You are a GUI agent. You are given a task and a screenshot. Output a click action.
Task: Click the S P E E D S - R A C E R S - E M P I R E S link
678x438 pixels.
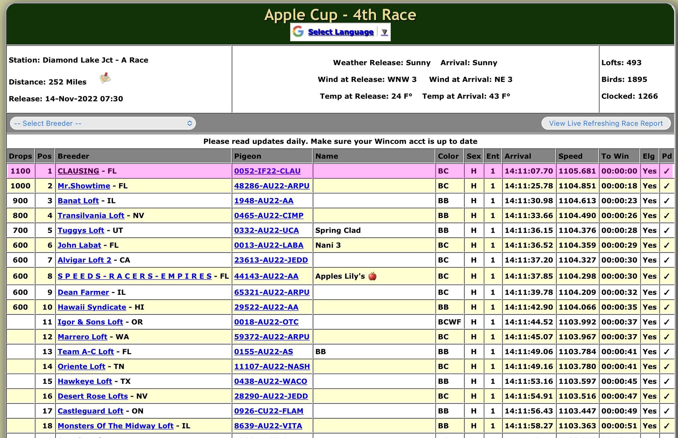(134, 276)
